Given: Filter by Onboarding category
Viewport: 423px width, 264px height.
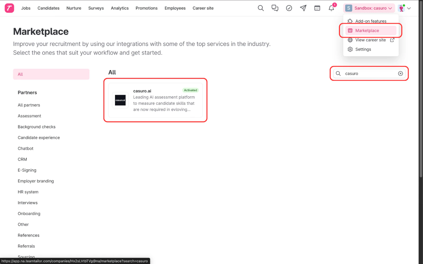Looking at the screenshot, I should [x=29, y=214].
